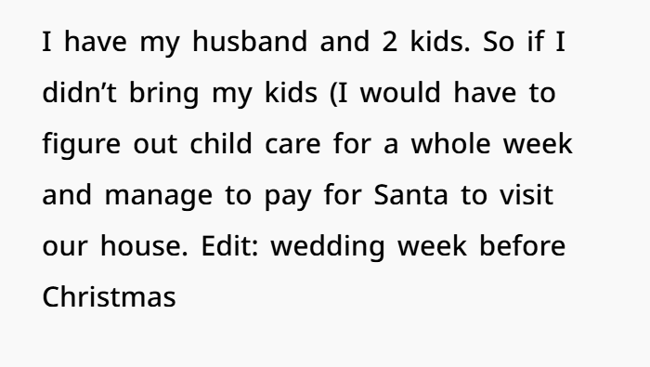
Task: Click the word "wedding" in the text
Action: [328, 247]
